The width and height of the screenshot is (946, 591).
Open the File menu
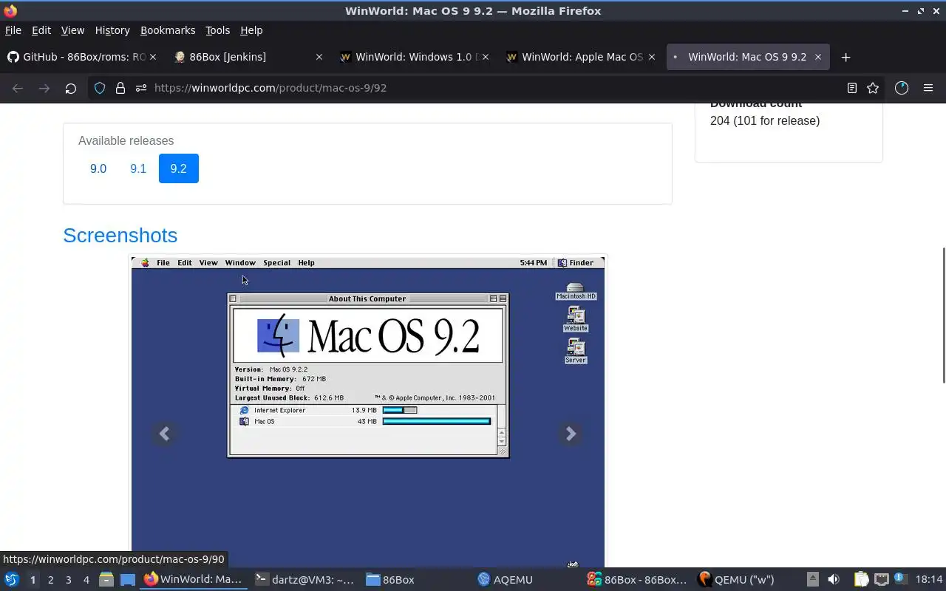click(x=13, y=30)
